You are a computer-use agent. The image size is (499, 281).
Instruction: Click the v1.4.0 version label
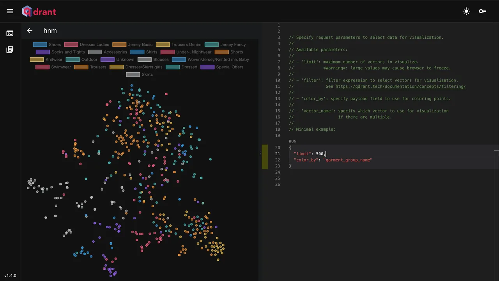[x=10, y=276]
